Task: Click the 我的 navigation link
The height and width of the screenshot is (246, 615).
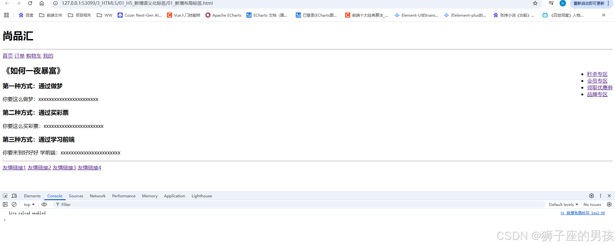Action: click(48, 56)
